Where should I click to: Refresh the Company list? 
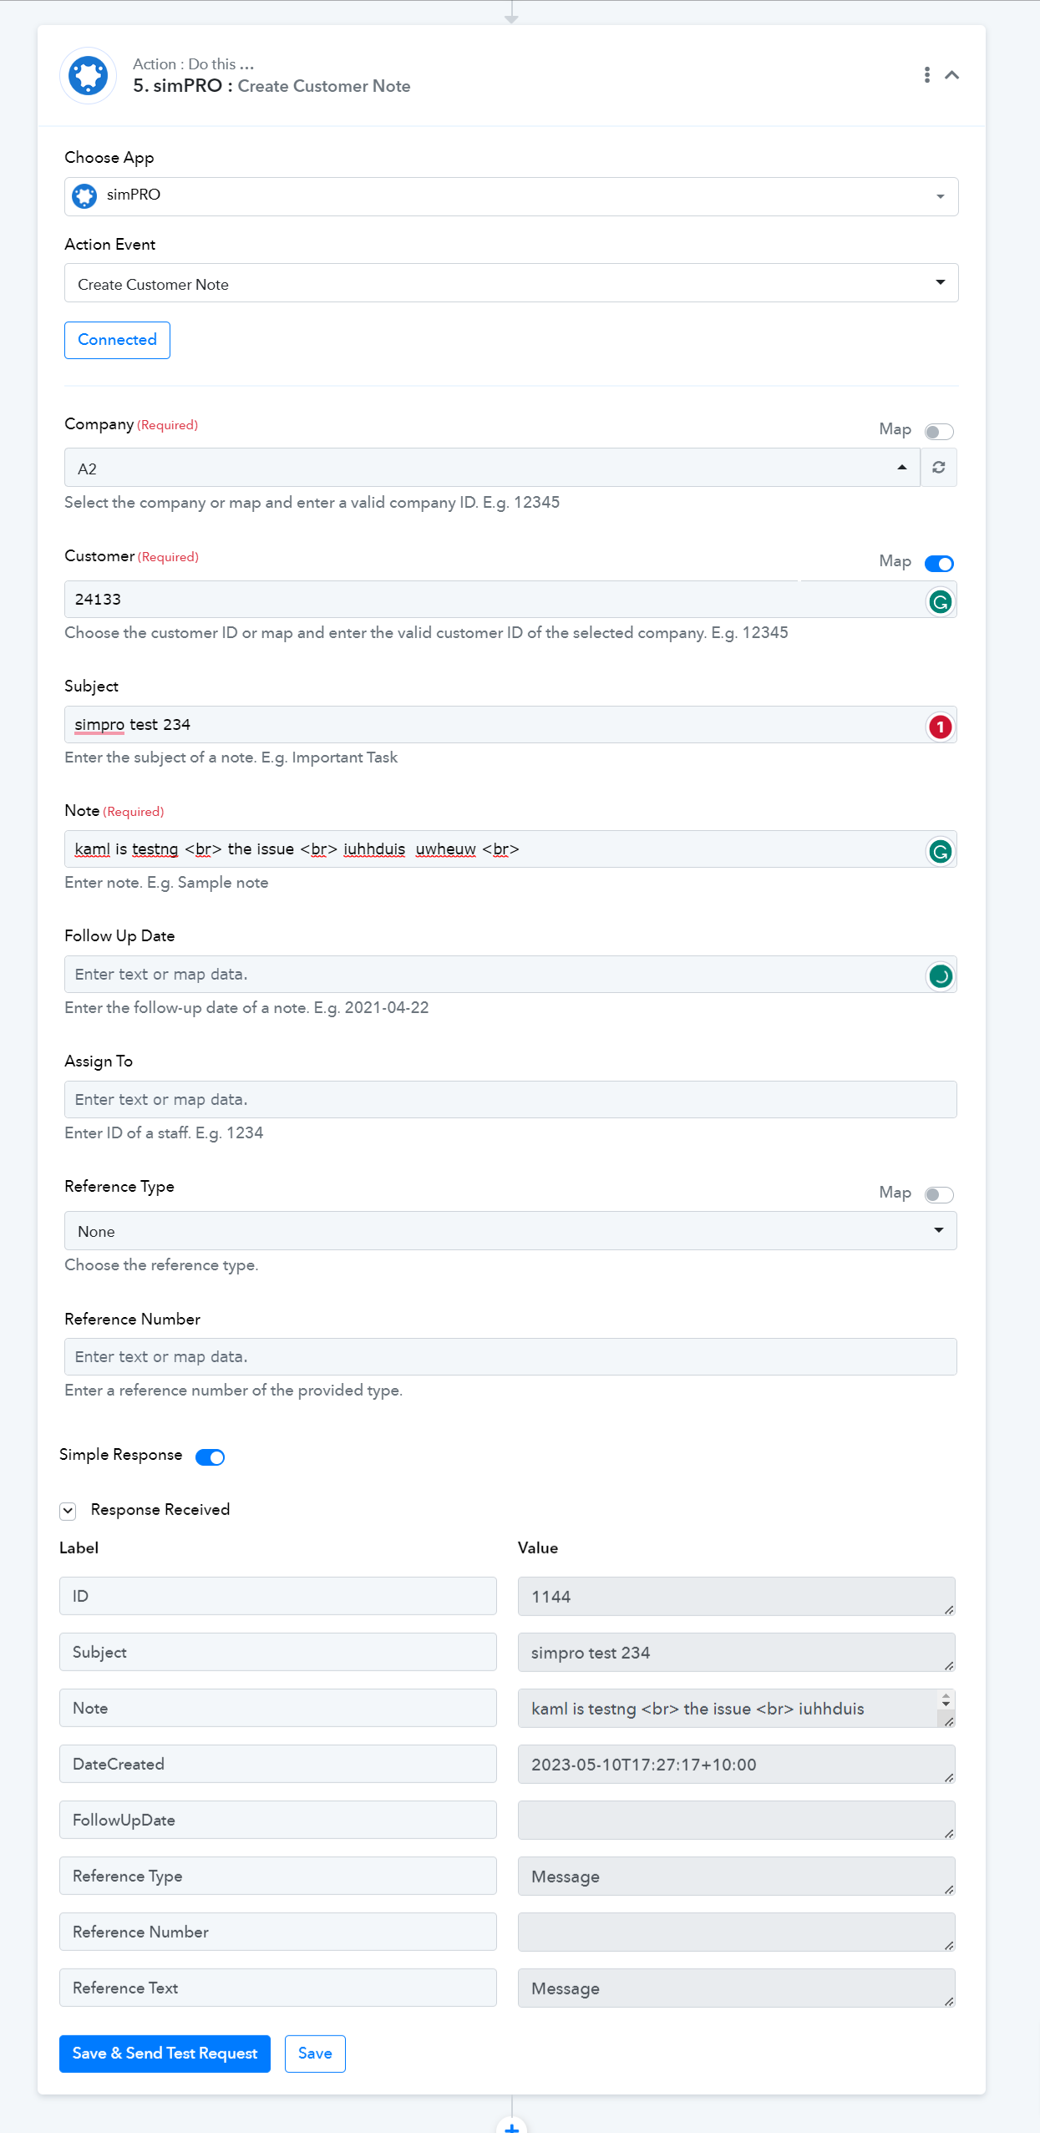point(939,468)
